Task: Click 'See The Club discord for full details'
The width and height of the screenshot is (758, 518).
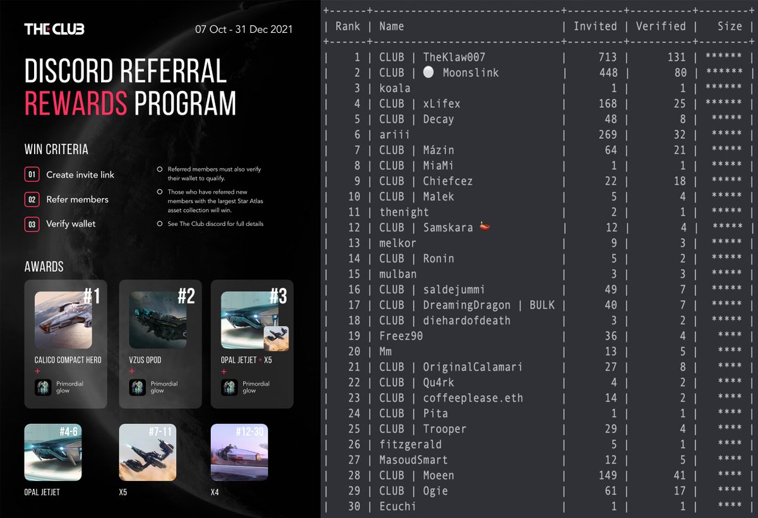Action: 215,224
